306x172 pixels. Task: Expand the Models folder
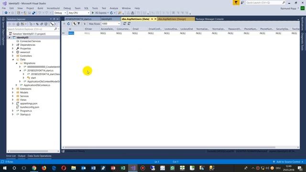[x=13, y=92]
